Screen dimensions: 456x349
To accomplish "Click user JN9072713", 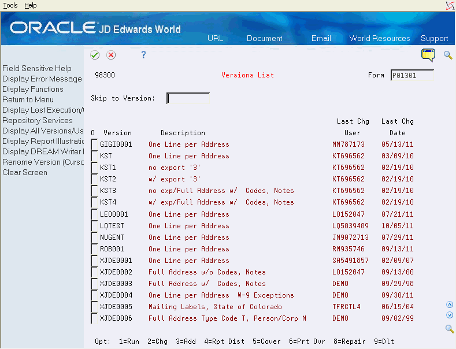I will pyautogui.click(x=350, y=237).
